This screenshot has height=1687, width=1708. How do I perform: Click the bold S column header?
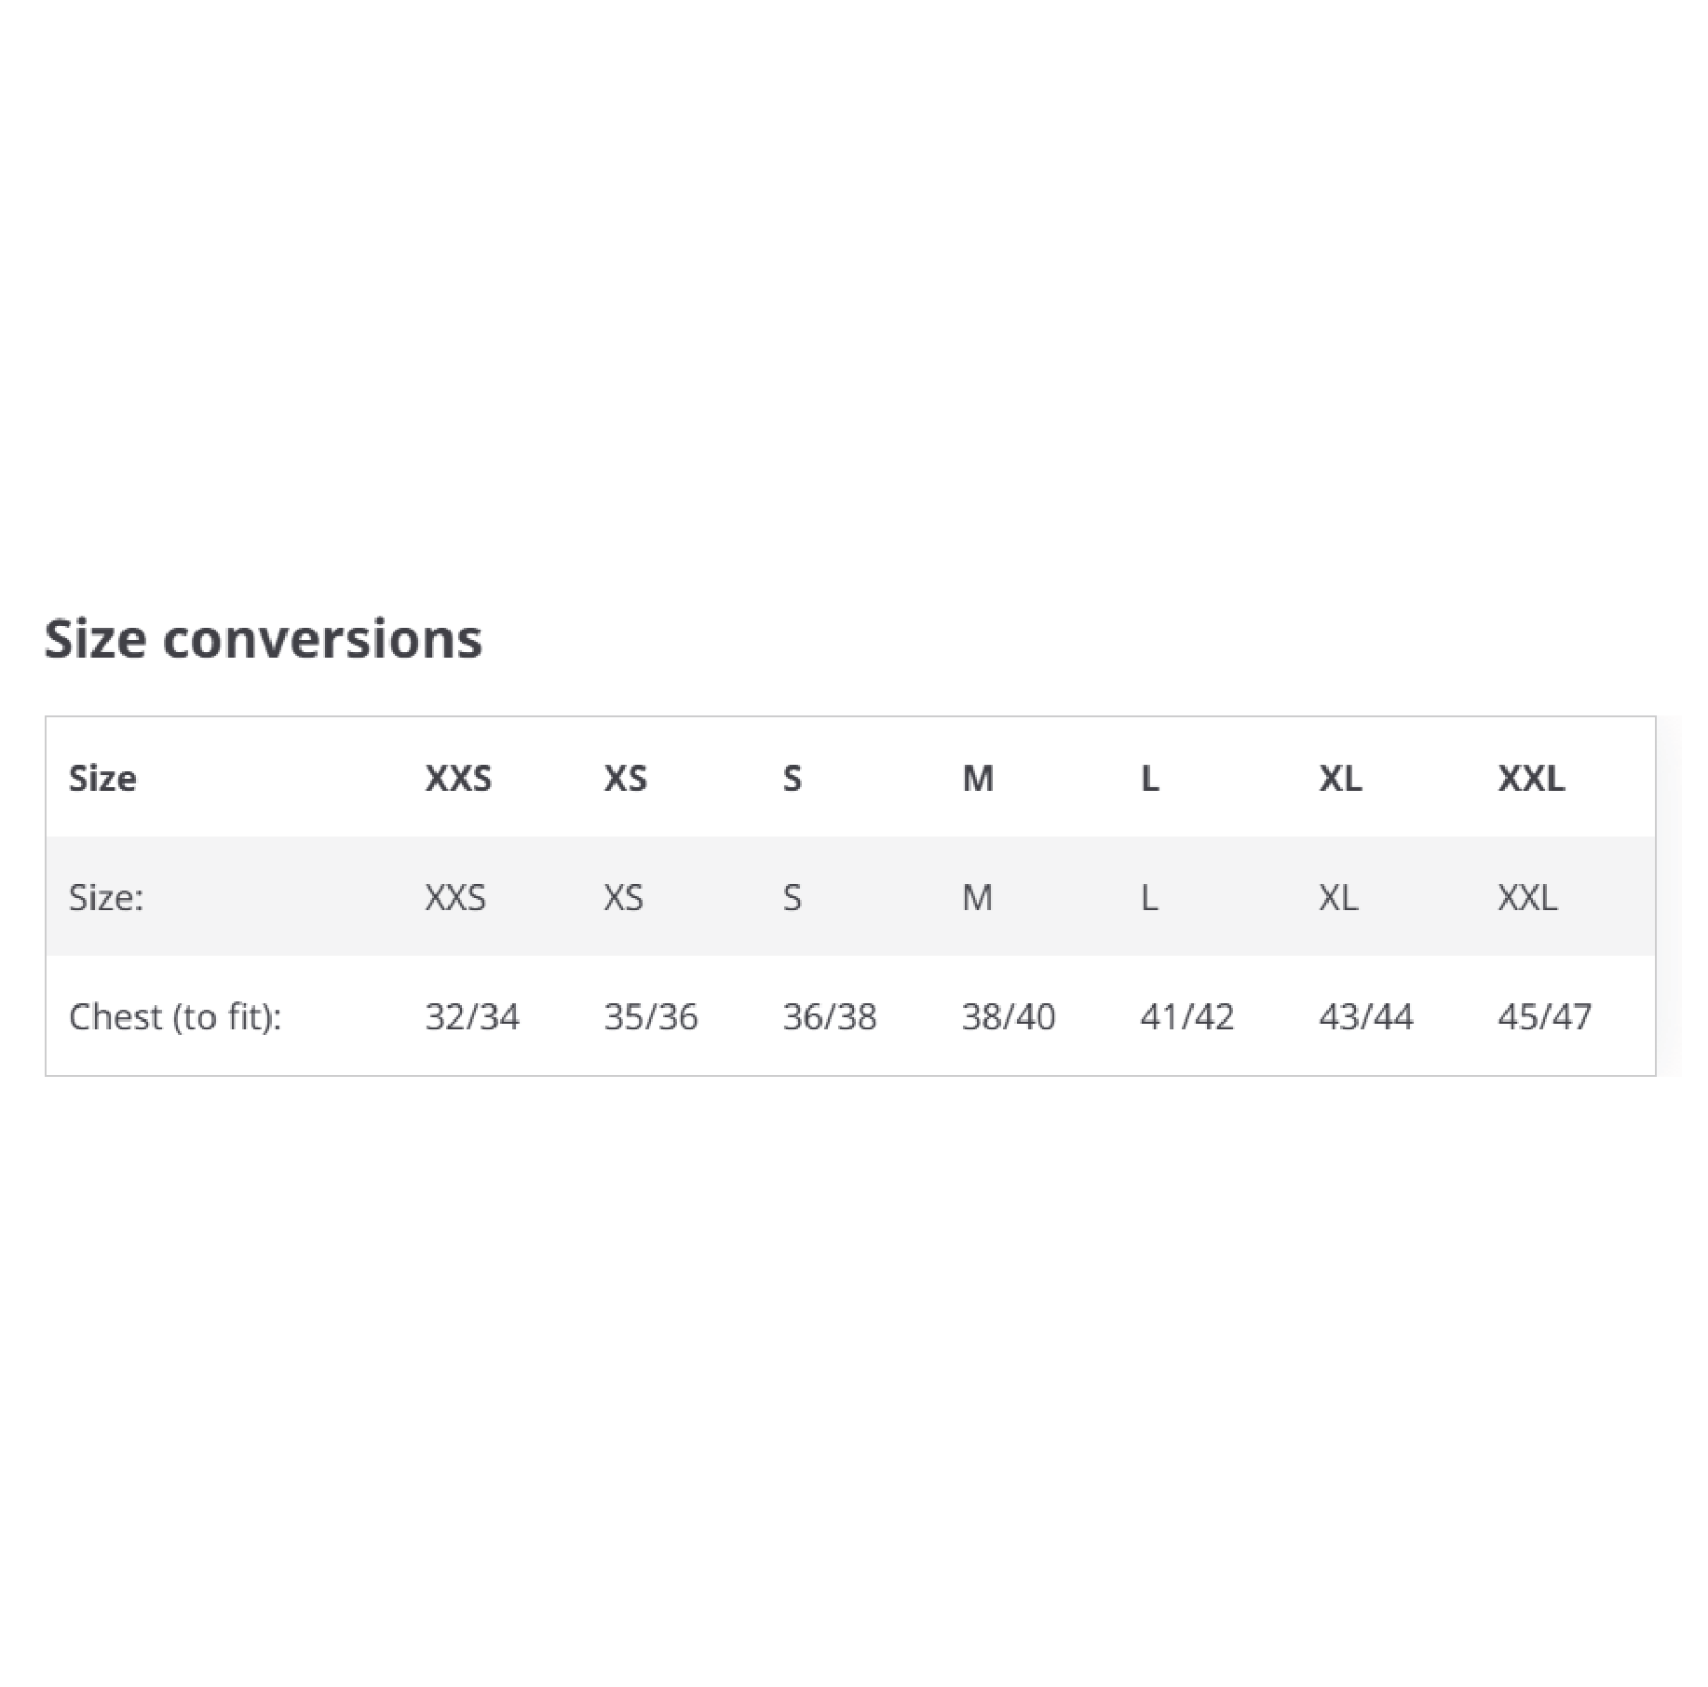click(792, 778)
